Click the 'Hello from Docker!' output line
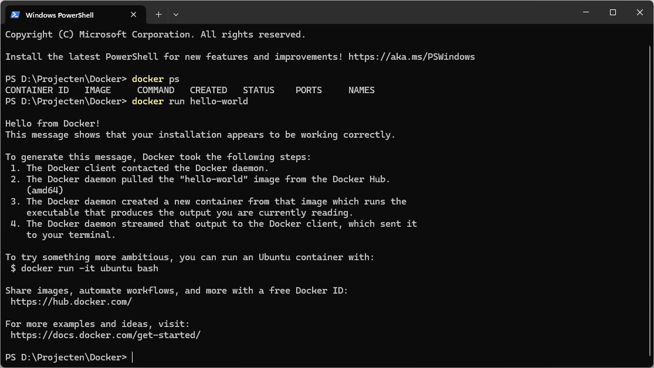Image resolution: width=654 pixels, height=368 pixels. click(53, 124)
